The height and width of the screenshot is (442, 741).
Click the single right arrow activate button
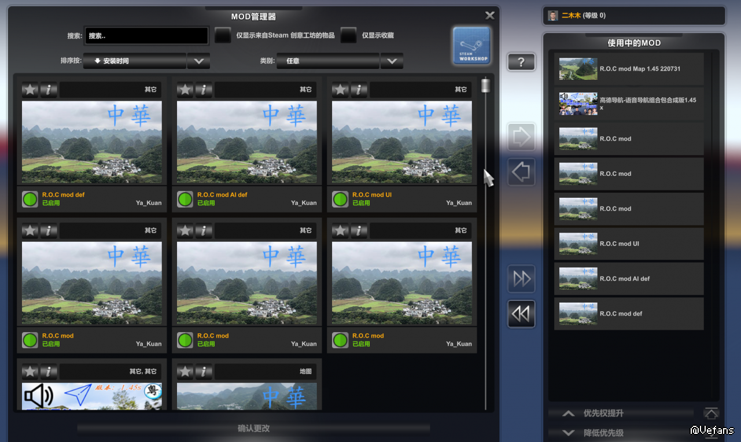tap(521, 137)
